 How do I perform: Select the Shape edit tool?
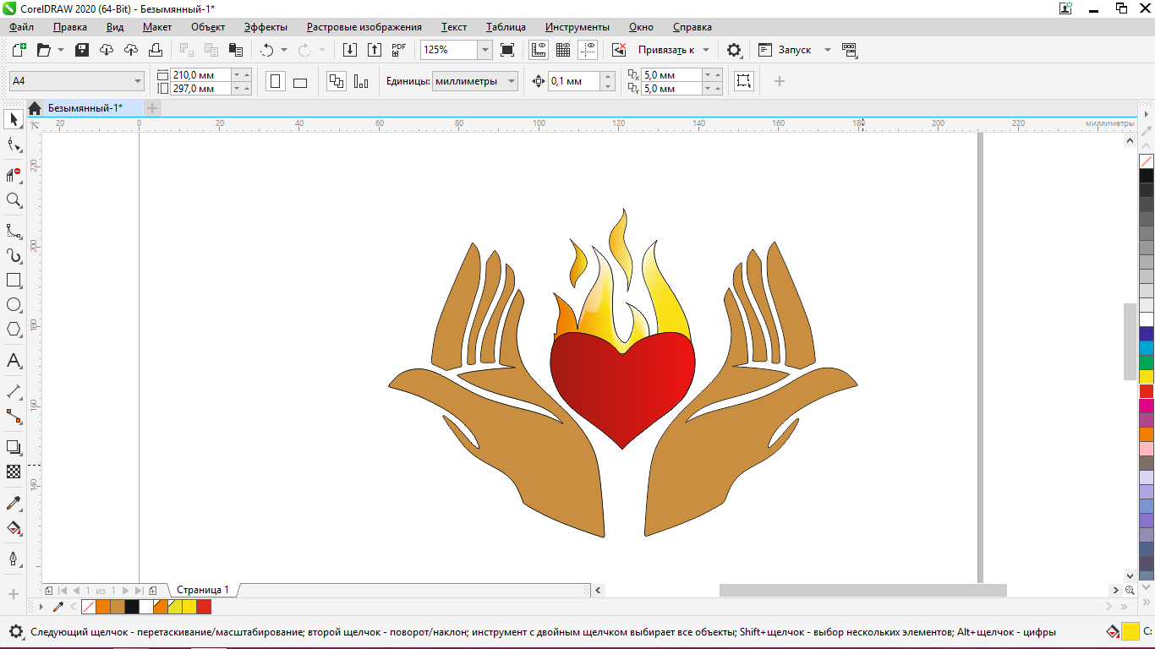pyautogui.click(x=14, y=145)
